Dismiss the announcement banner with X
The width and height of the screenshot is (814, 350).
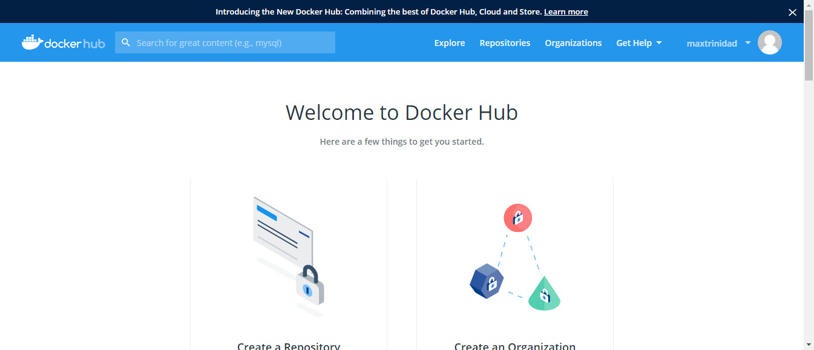(792, 12)
